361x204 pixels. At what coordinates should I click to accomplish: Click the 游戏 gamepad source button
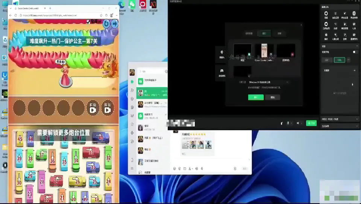click(222, 72)
